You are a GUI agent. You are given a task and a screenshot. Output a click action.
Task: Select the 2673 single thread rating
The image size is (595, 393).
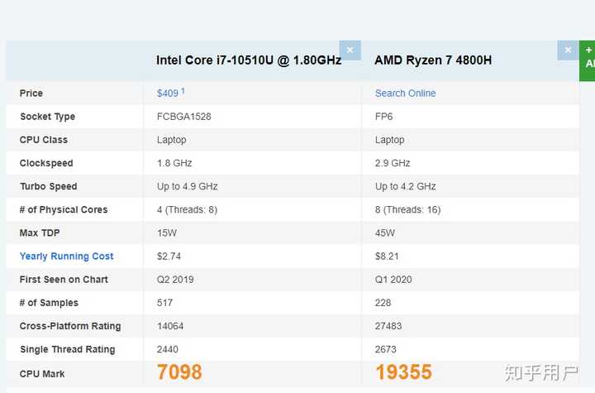[386, 349]
